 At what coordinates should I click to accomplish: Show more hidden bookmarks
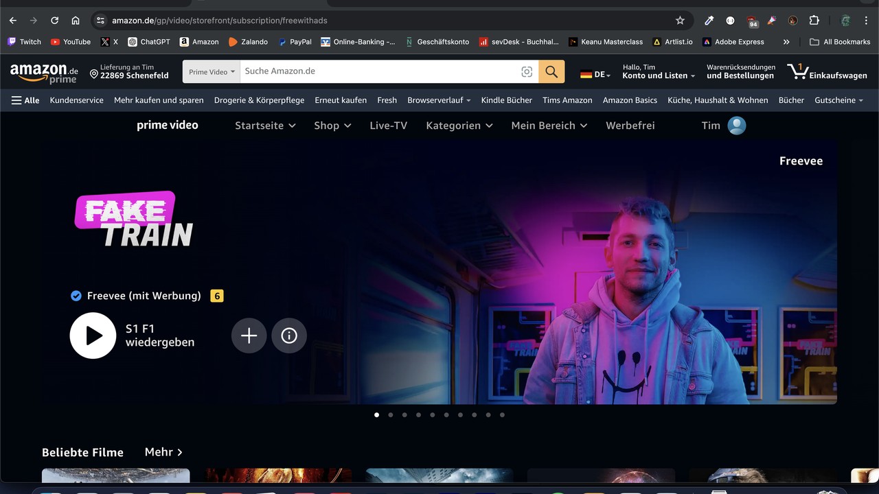[x=786, y=42]
